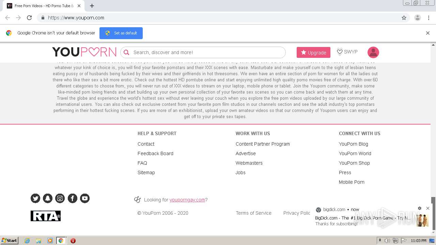Open the Shop link under Connect

354,163
